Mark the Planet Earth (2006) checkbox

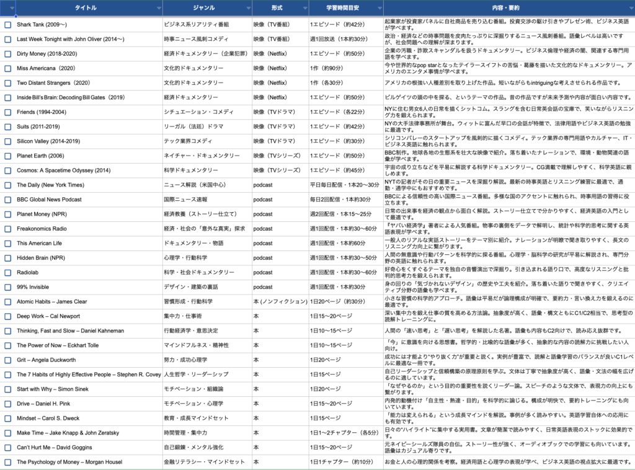(x=8, y=156)
